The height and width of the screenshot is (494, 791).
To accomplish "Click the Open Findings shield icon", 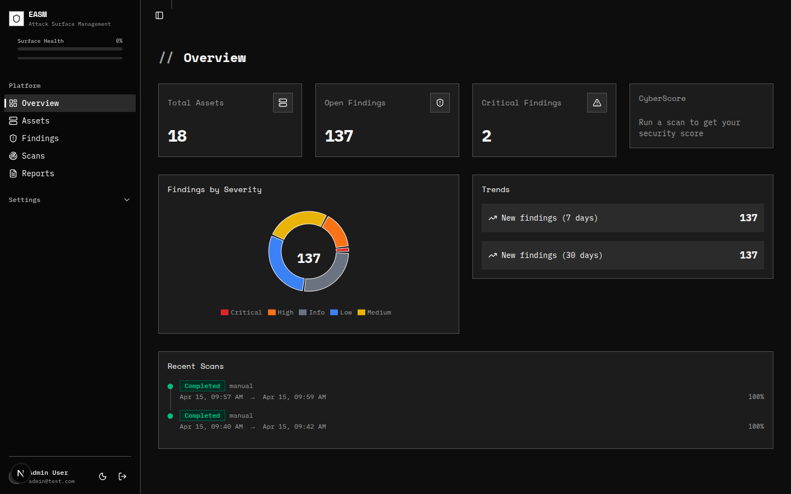I will [440, 103].
